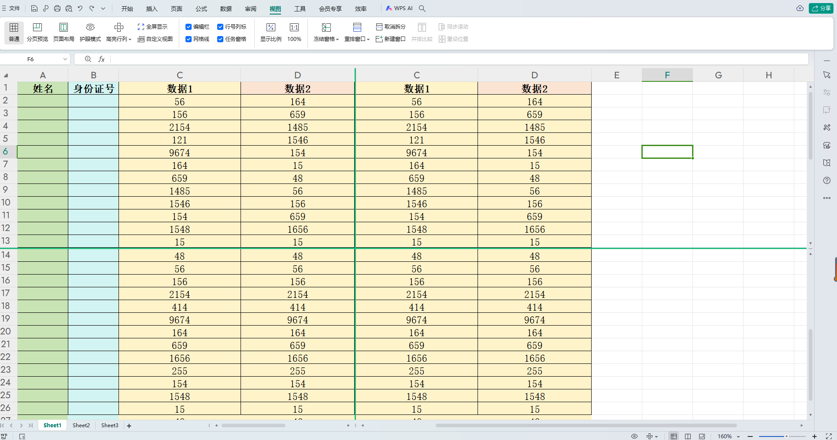This screenshot has width=837, height=440.
Task: Click the plus button to add a new sheet
Action: [129, 425]
